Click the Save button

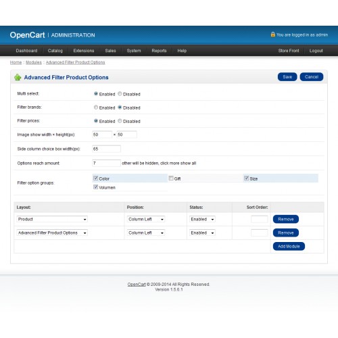(287, 77)
